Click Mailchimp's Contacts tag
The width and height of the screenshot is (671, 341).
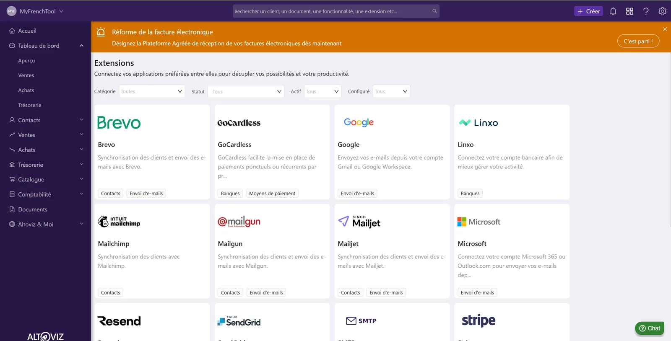tap(110, 292)
